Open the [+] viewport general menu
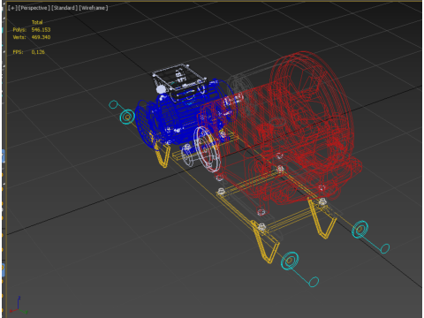Viewport: 424px width, 318px height. point(12,8)
